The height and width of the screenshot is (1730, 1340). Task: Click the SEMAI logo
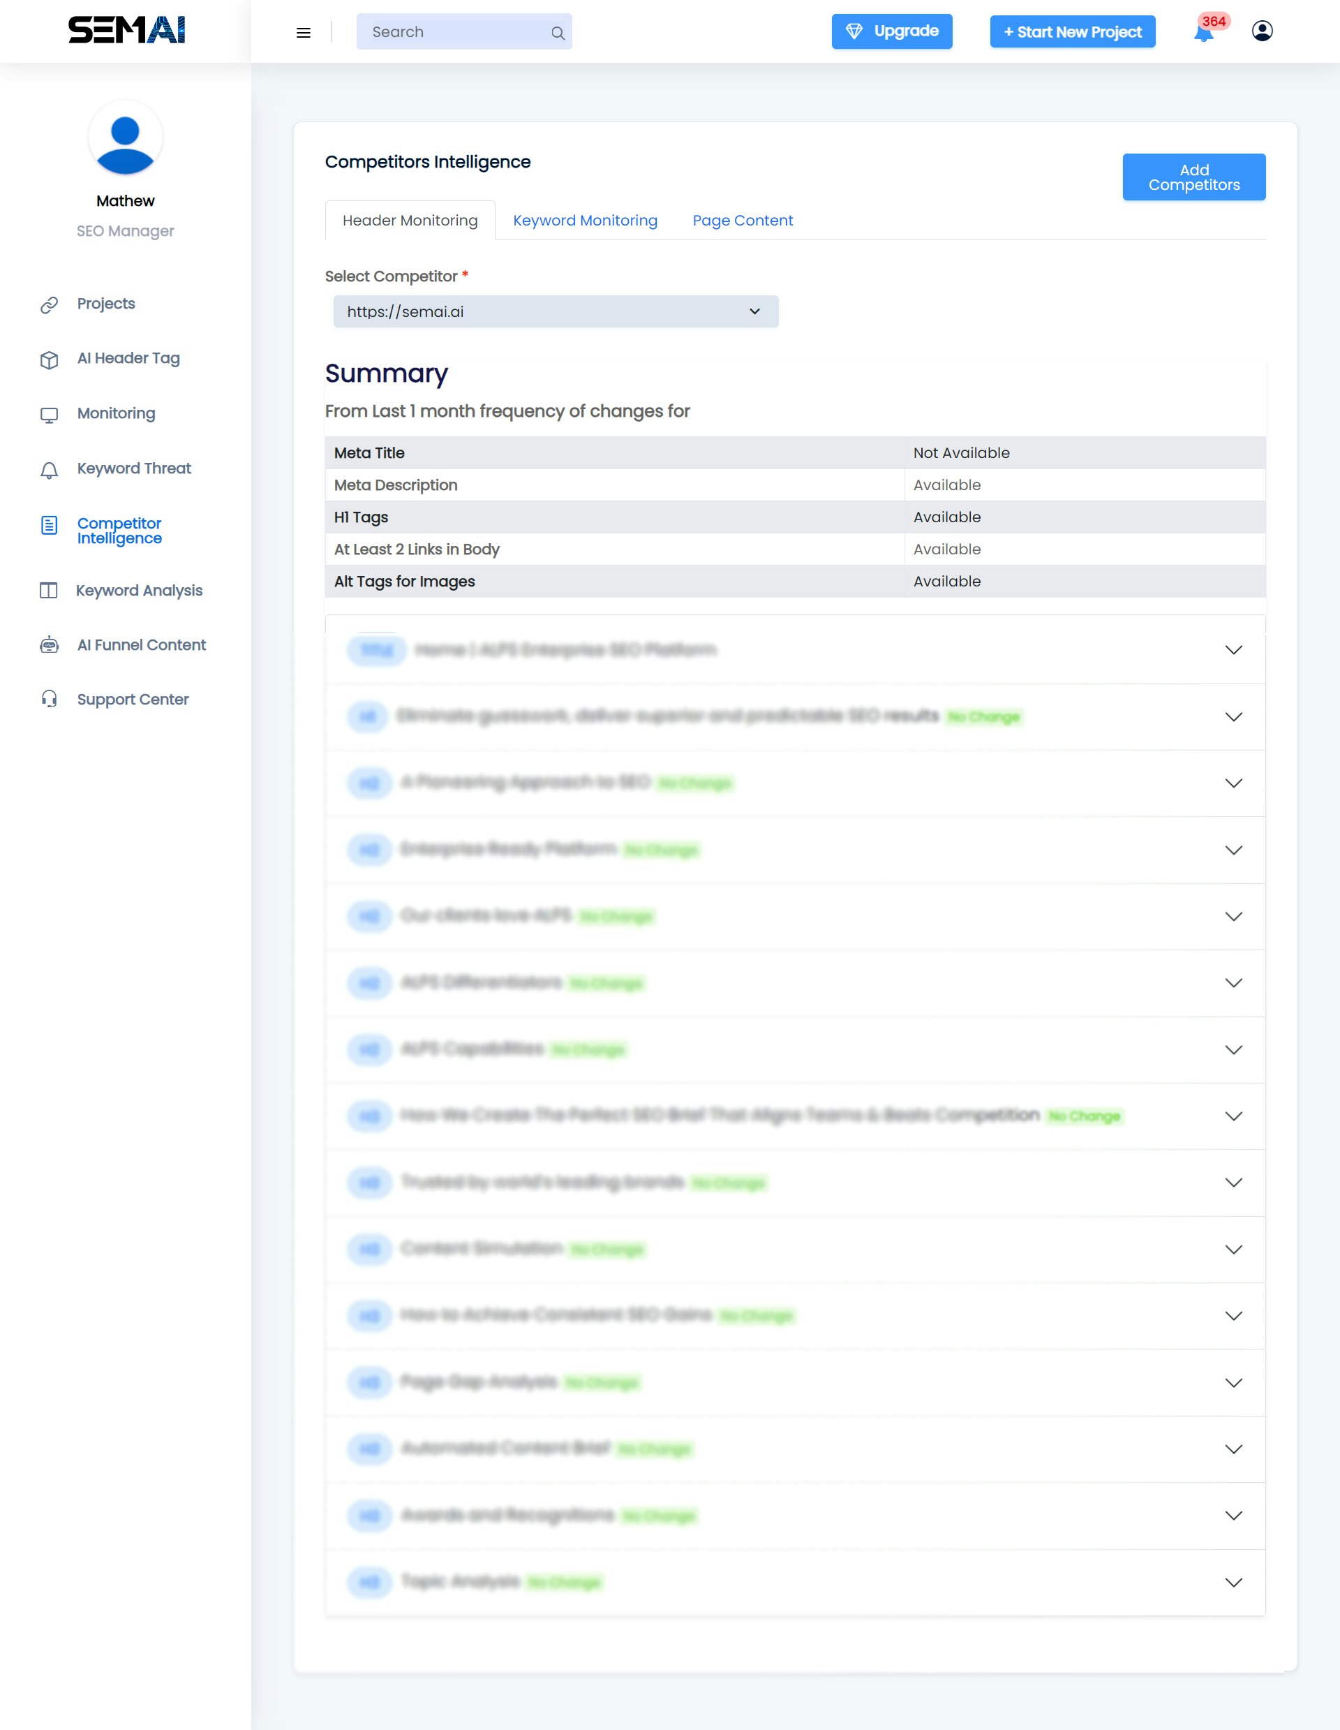click(126, 30)
